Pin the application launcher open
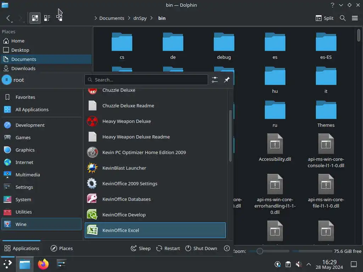 click(227, 80)
